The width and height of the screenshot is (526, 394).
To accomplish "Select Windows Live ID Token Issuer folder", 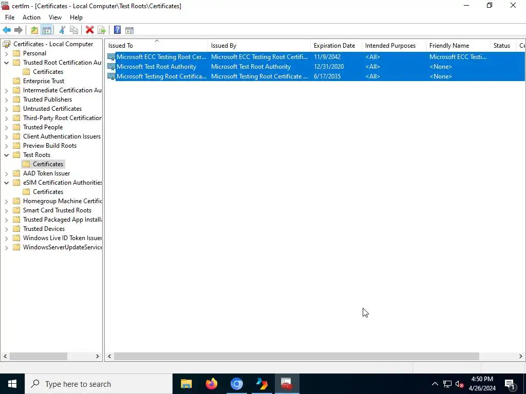I will coord(62,238).
